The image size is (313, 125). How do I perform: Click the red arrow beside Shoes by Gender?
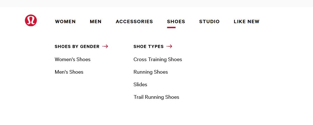pos(105,47)
